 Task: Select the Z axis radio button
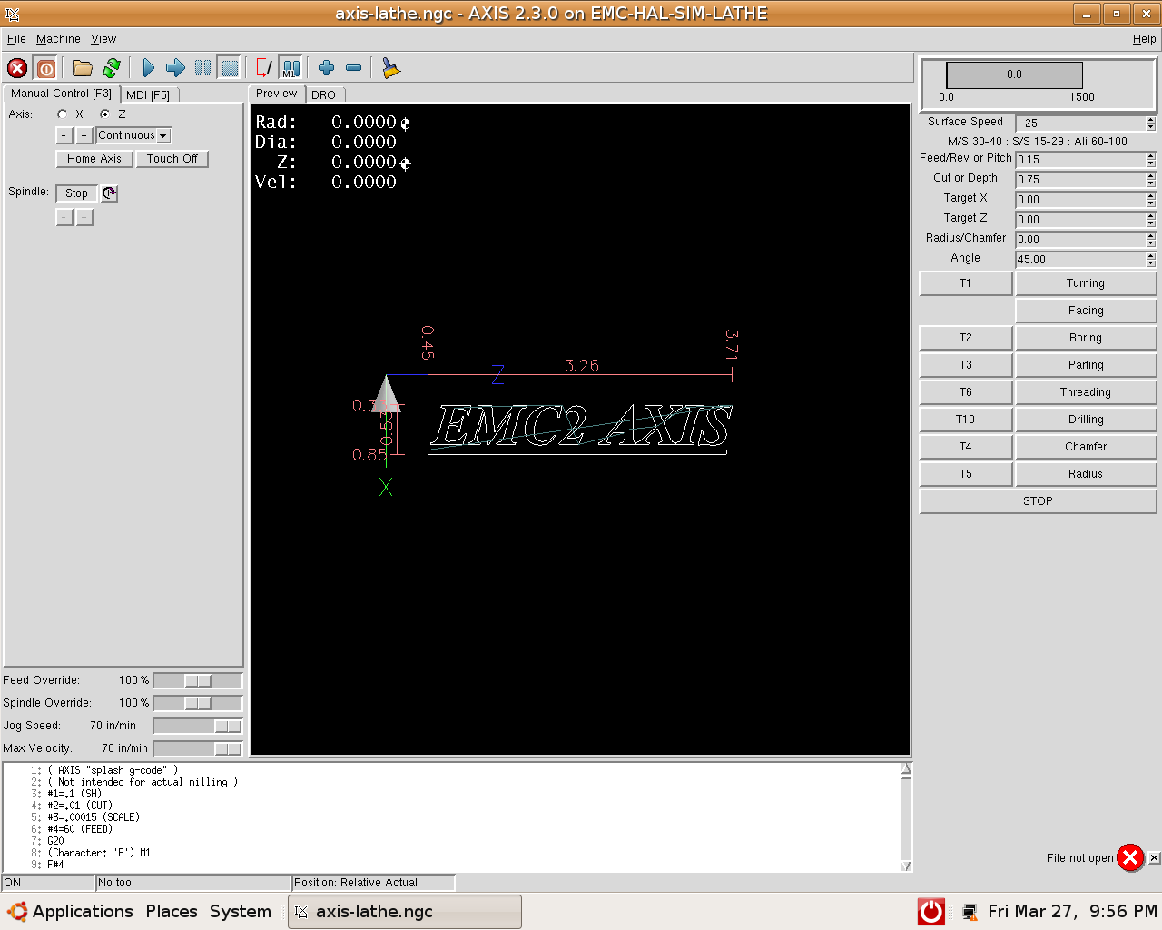[x=105, y=114]
